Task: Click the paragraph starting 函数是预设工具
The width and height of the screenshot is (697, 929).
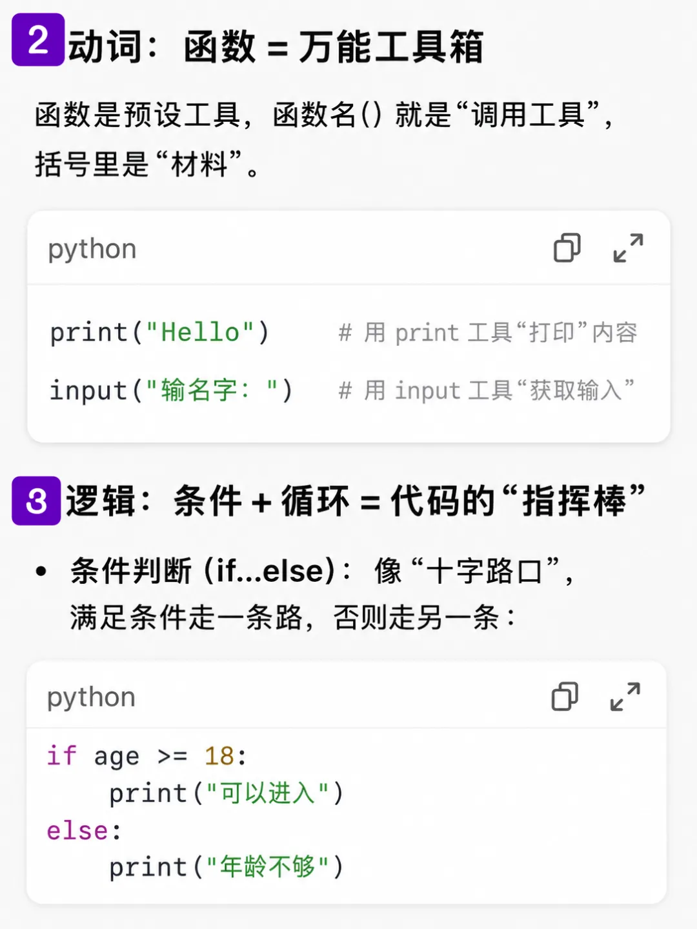Action: tap(324, 139)
